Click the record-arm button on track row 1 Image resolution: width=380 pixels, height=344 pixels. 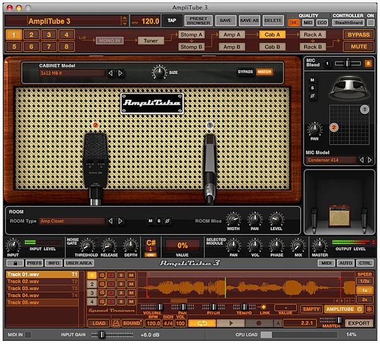coord(111,275)
